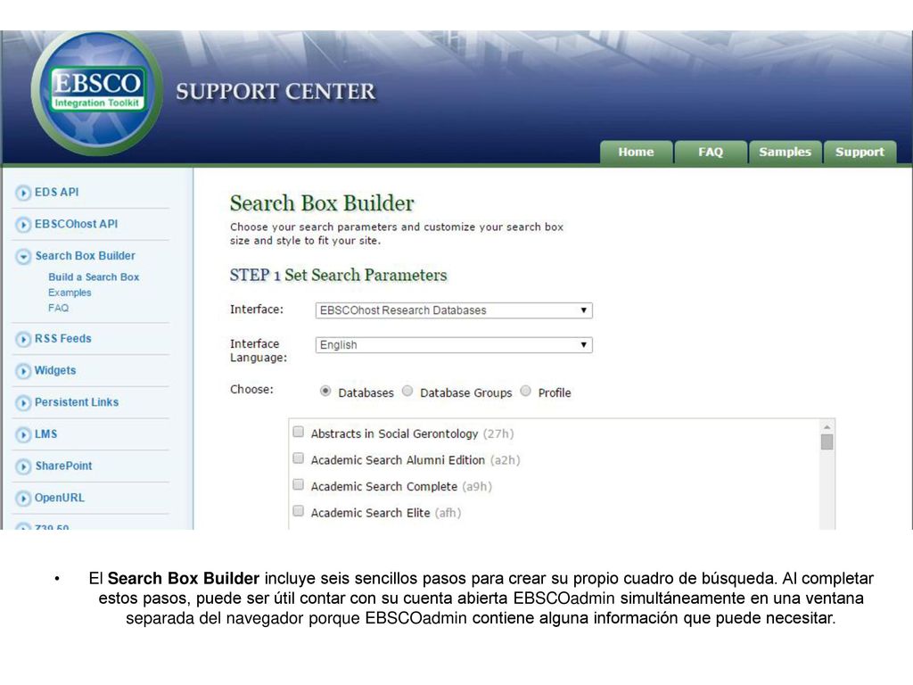Open the Support tab
The height and width of the screenshot is (685, 913).
pyautogui.click(x=860, y=153)
